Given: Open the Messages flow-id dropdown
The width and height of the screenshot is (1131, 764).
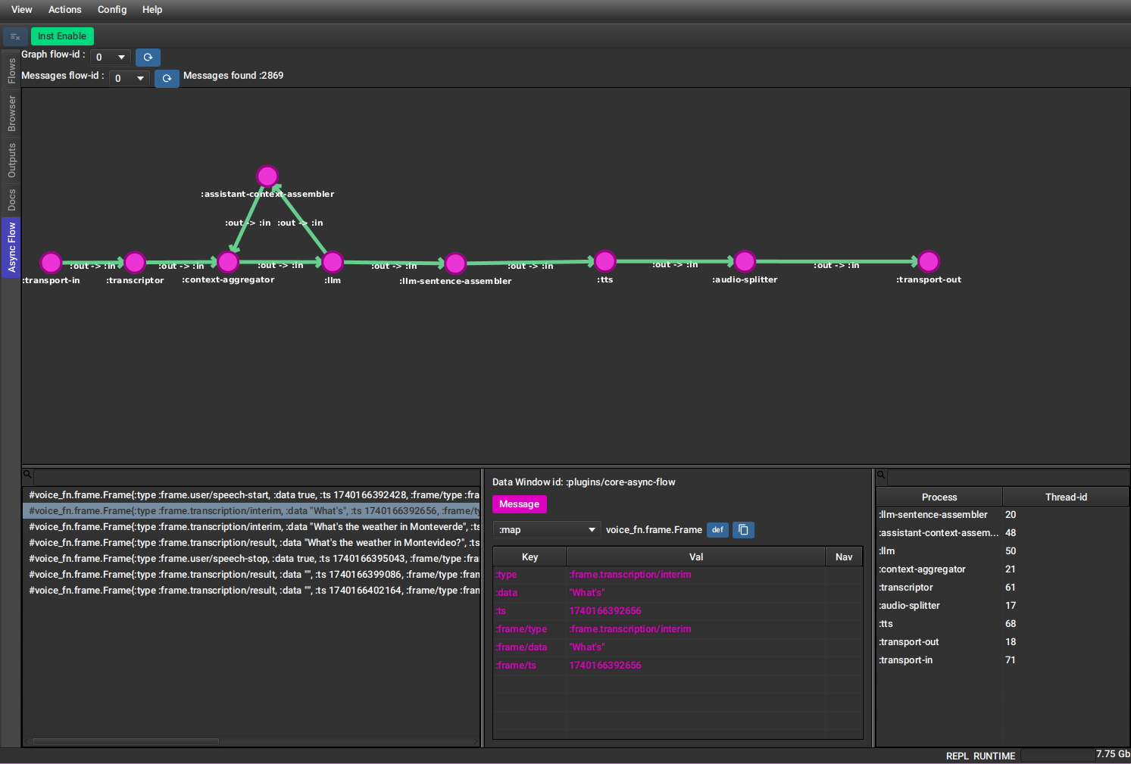Looking at the screenshot, I should (x=130, y=78).
